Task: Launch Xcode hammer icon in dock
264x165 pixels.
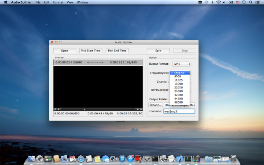Action: tap(180, 159)
